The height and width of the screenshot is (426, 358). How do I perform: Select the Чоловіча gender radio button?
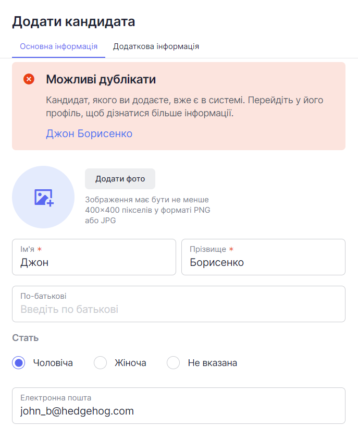(18, 363)
